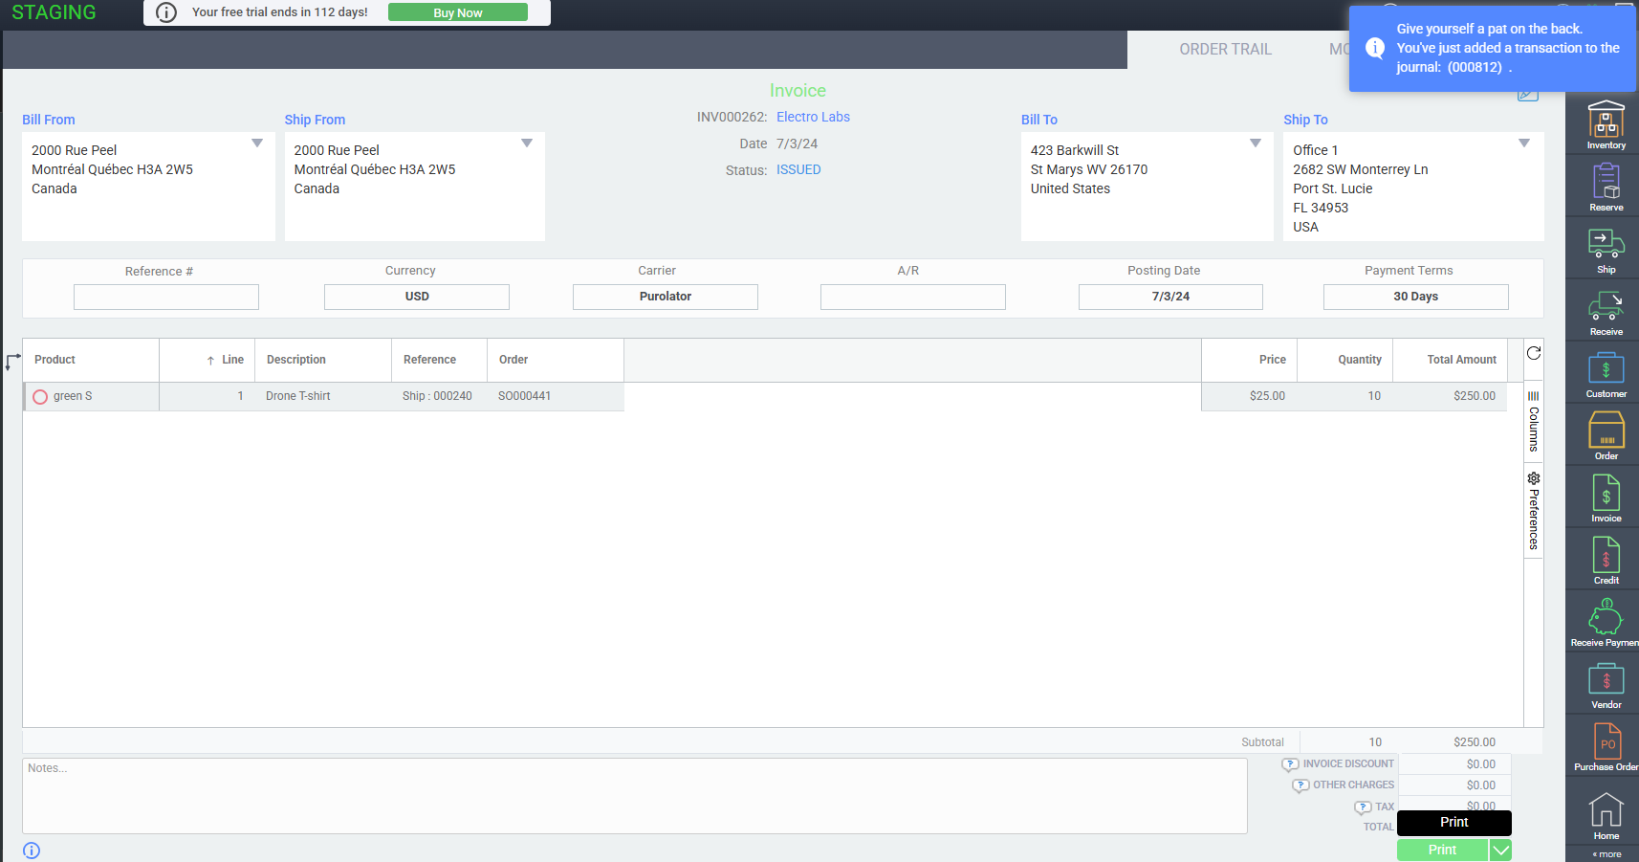Open the Invoice module in sidebar

click(1606, 498)
